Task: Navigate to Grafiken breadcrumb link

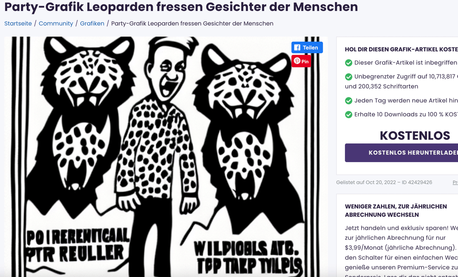Action: (92, 24)
